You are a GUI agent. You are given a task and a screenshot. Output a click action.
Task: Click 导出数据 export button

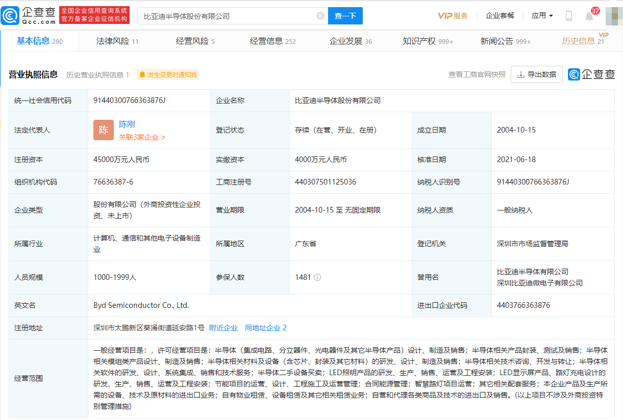[537, 74]
